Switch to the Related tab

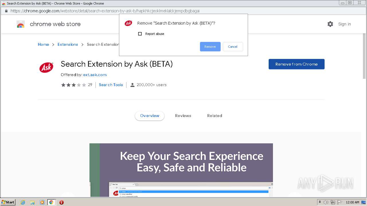(215, 116)
